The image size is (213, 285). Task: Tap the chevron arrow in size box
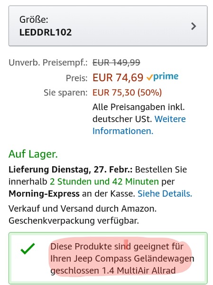tap(194, 26)
